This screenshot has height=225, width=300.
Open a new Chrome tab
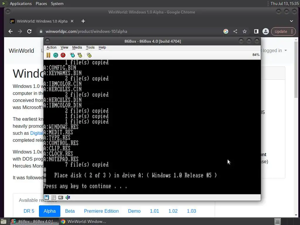[83, 21]
